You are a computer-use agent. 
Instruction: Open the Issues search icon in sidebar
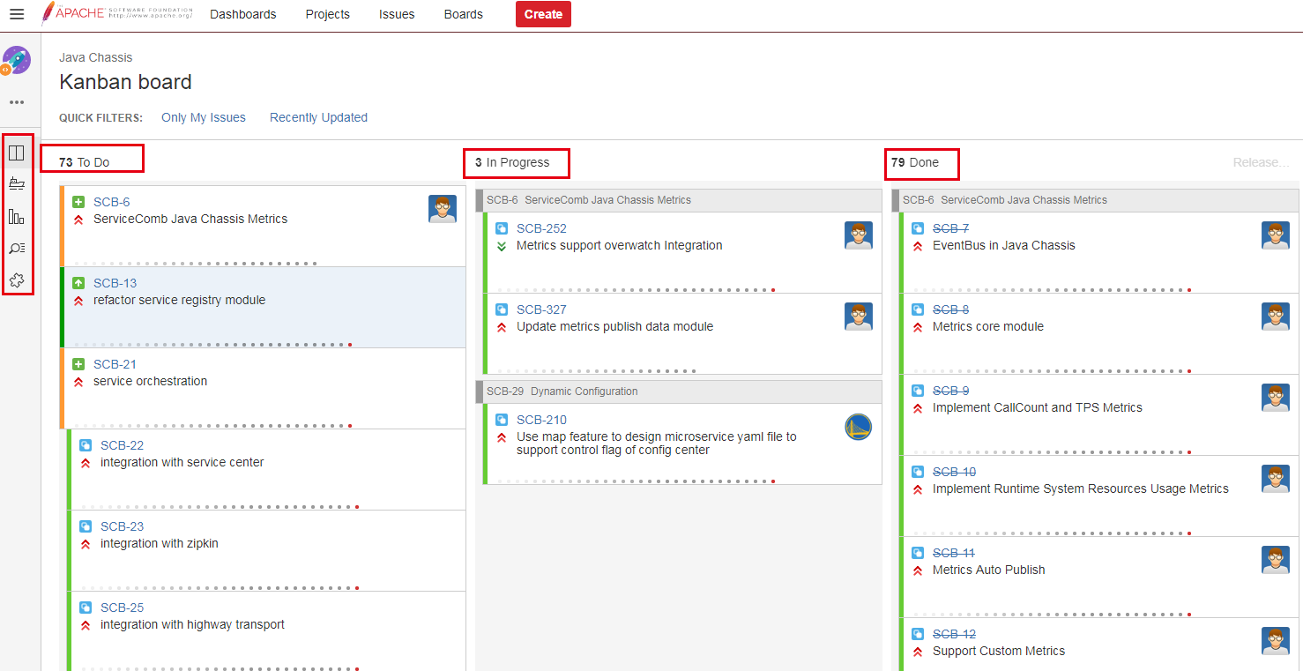pyautogui.click(x=17, y=249)
